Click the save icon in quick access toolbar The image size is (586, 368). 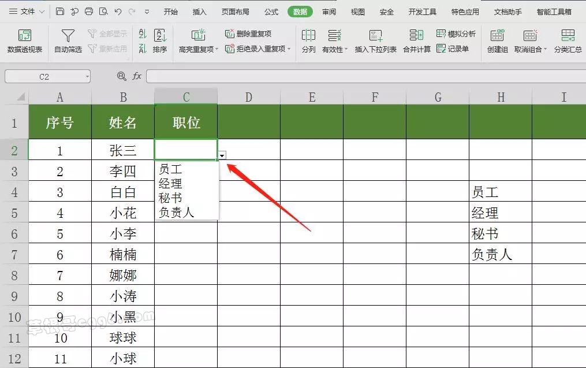pos(61,12)
